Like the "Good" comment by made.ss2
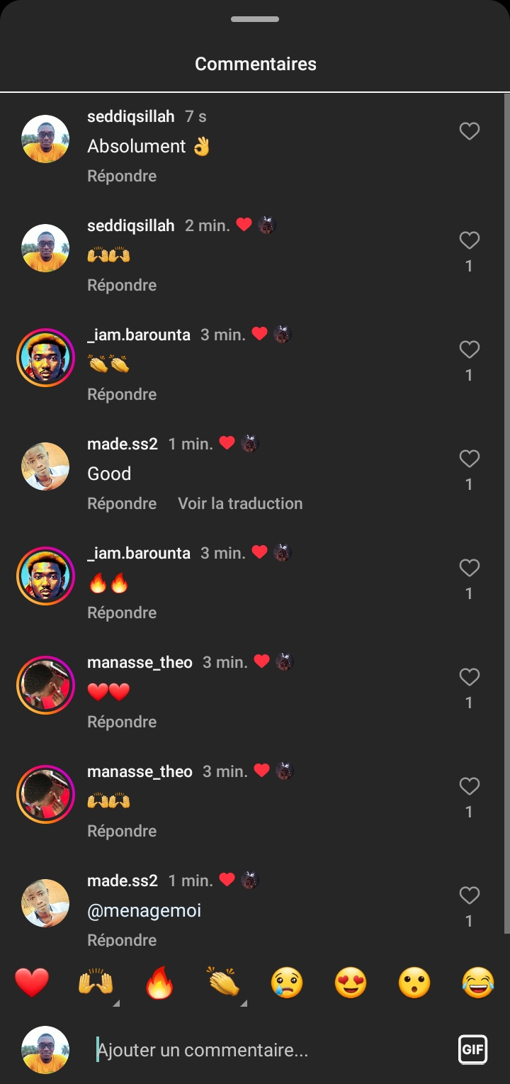 470,459
